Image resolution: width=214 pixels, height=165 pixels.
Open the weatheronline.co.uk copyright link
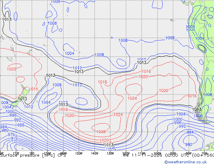(x=186, y=162)
